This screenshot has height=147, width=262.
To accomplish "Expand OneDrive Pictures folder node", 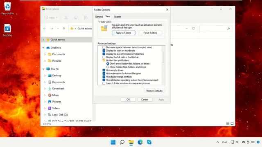I will 45,61.
